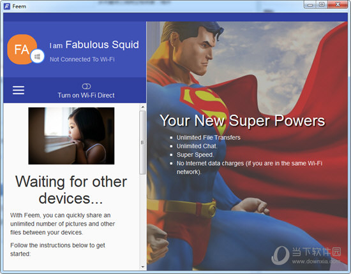Screen dimensions: 351x274
Task: Click the Not Connected To Wi-Fi status
Action: (82, 59)
